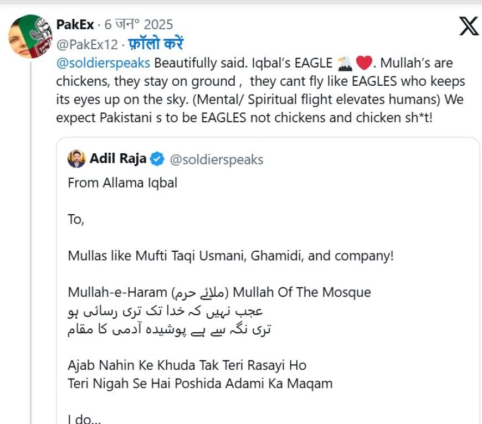Click the red heart emoji
This screenshot has height=424, width=482.
[364, 63]
